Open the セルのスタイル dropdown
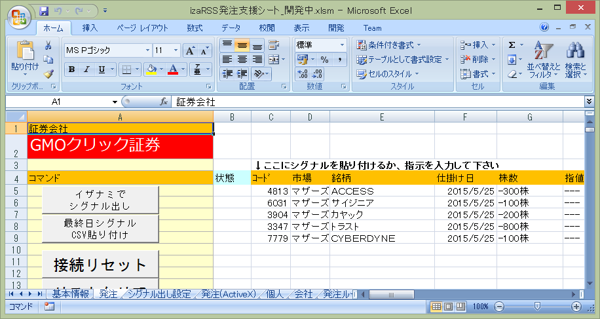This screenshot has height=319, width=600. coord(387,73)
